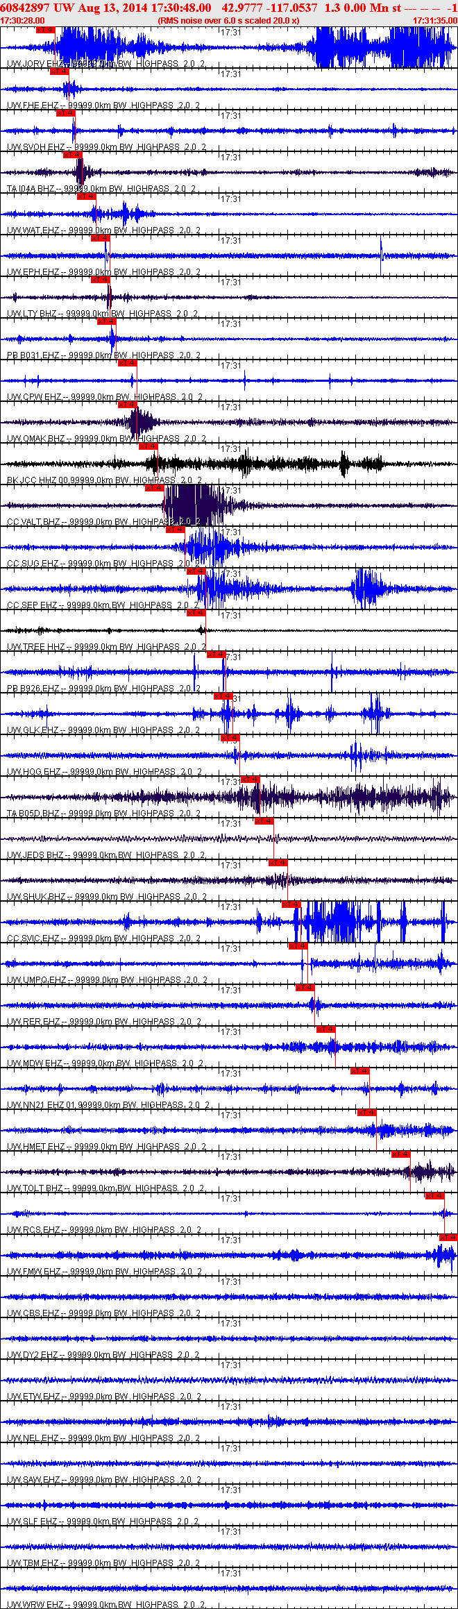Image resolution: width=458 pixels, height=1609 pixels.
Task: Click the red pick marker on UW.JORV trace
Action: 45,30
